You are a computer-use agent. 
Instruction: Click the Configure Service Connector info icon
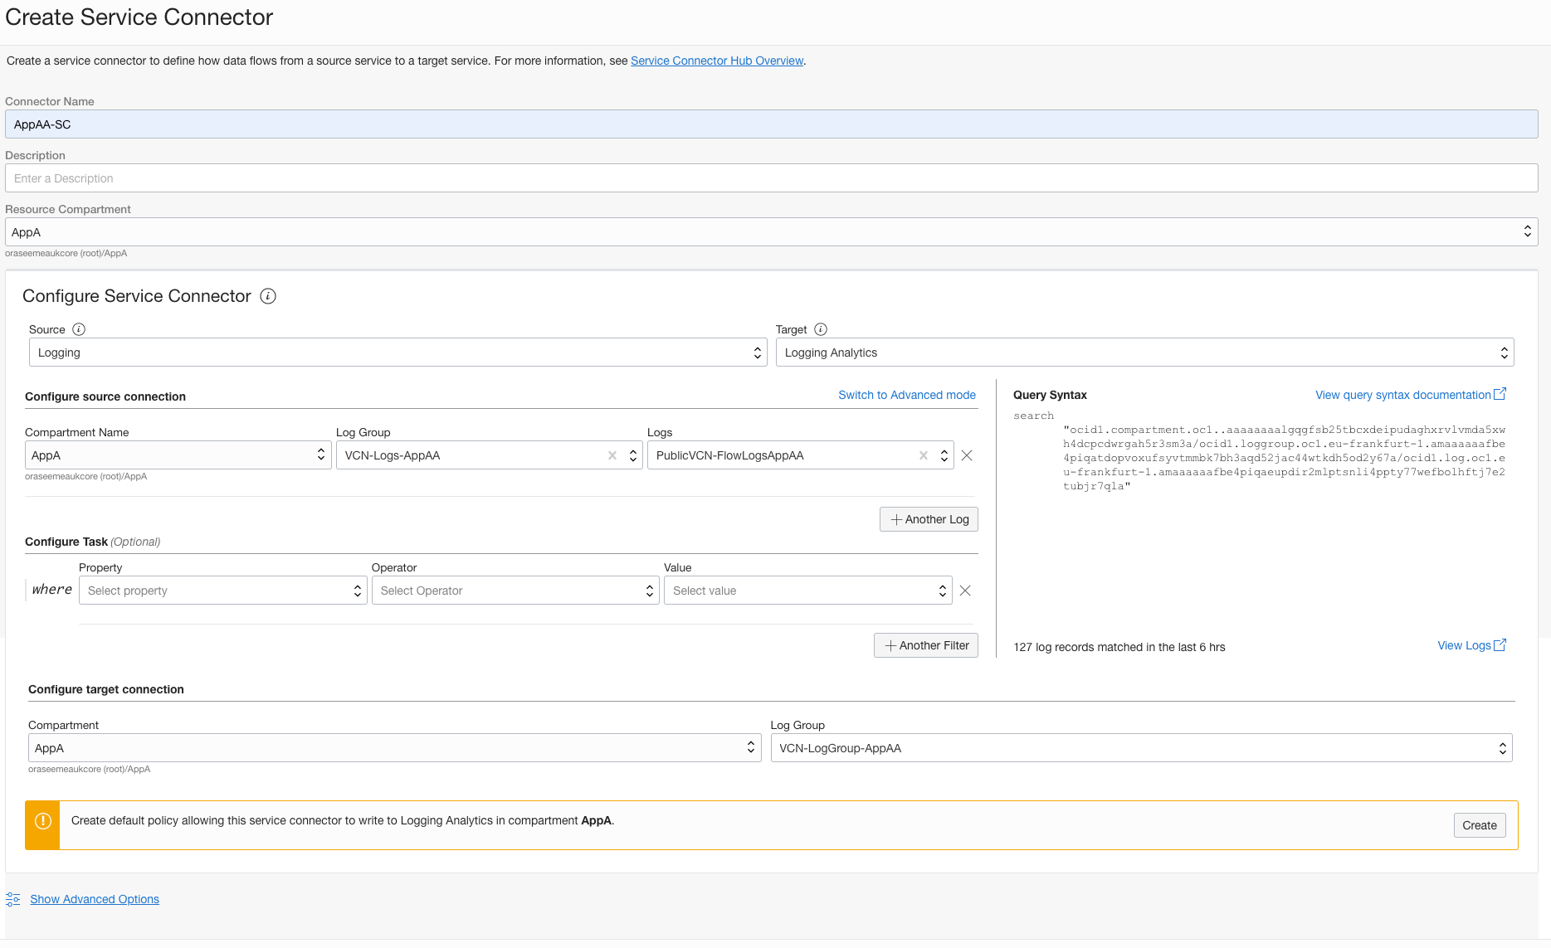pyautogui.click(x=268, y=296)
